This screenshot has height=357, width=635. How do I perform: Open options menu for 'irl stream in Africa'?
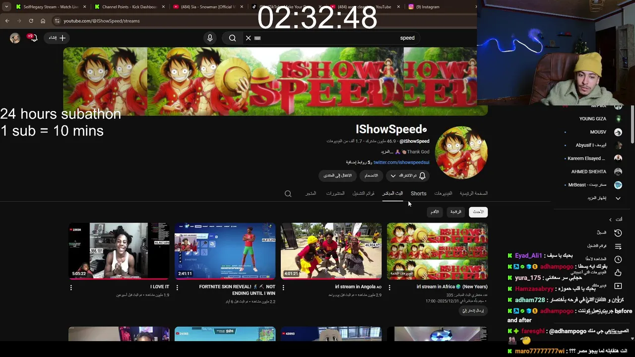(389, 288)
